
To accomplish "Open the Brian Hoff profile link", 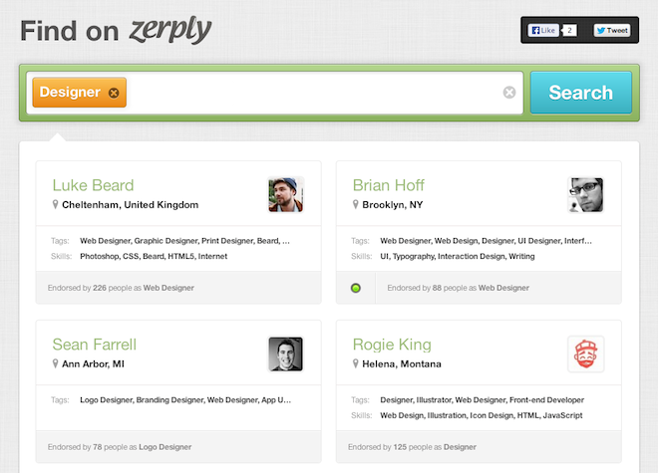I will click(389, 185).
